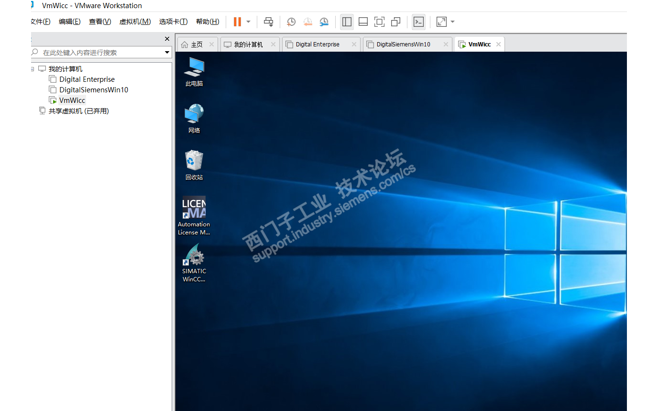Select the 网络 desktop icon
This screenshot has width=658, height=411.
(194, 119)
